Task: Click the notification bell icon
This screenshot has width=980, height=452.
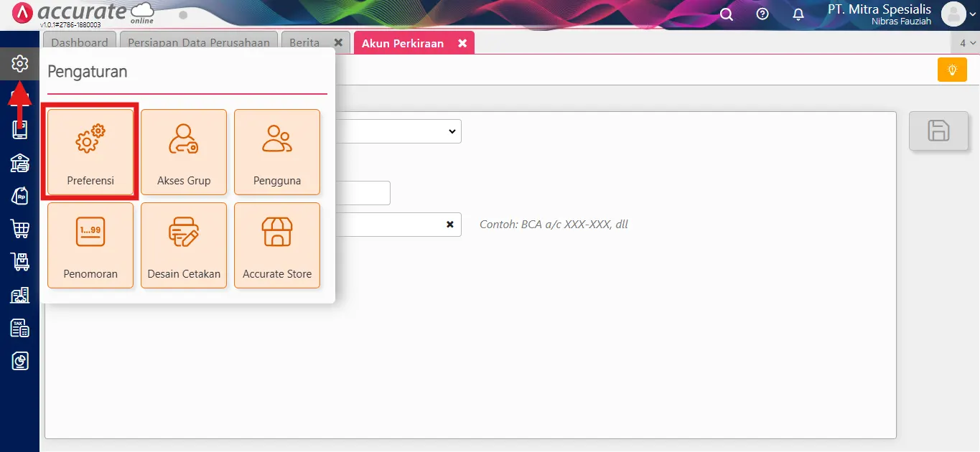Action: (798, 14)
